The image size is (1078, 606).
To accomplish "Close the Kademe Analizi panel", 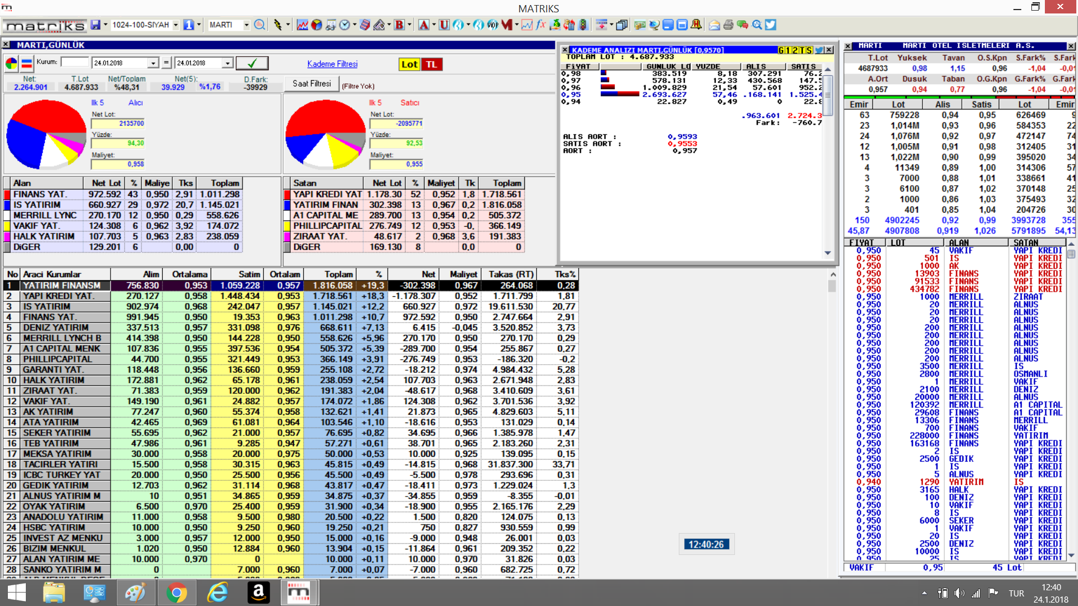I will pyautogui.click(x=830, y=50).
